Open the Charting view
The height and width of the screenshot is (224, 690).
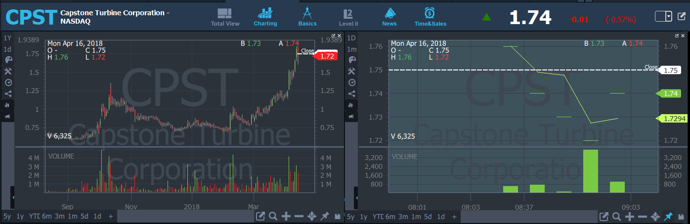(x=265, y=17)
